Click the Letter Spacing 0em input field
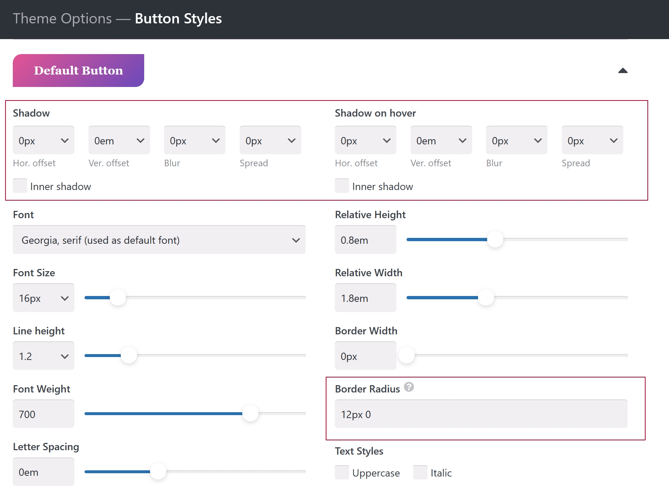Viewport: 669px width, 501px height. (44, 472)
